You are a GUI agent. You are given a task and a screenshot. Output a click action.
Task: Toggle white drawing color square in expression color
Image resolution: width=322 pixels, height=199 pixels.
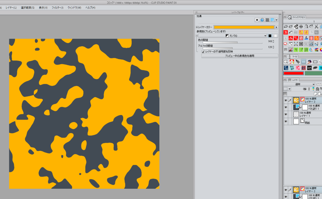point(275,36)
